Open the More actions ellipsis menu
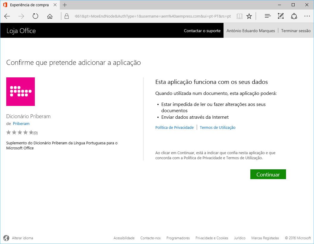Viewport: 314px width, 244px height. [307, 16]
